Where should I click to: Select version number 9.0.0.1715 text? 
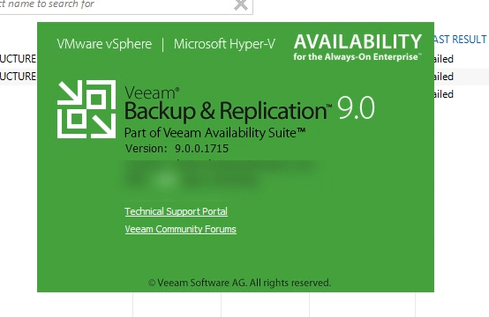pyautogui.click(x=201, y=149)
